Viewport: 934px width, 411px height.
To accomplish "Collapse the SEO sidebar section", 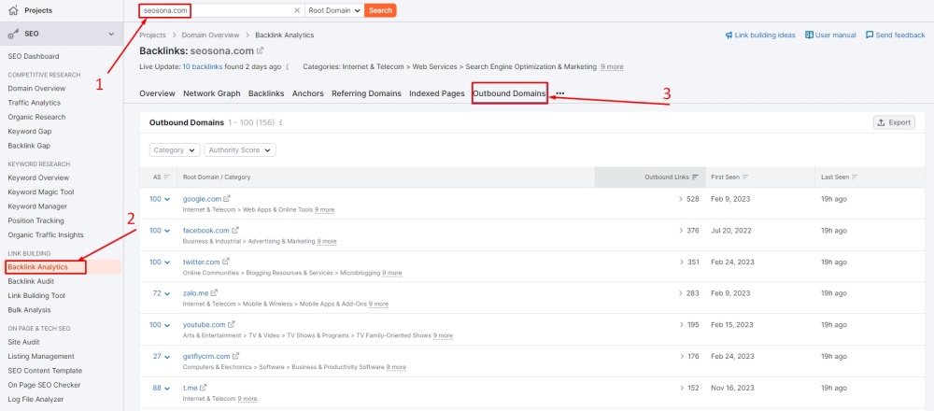I will click(111, 34).
